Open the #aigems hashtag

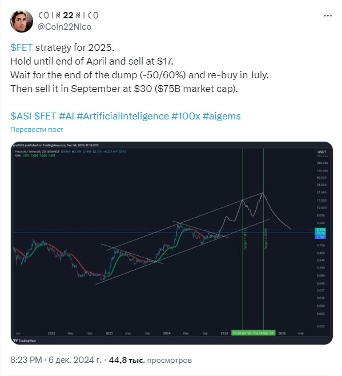[222, 117]
